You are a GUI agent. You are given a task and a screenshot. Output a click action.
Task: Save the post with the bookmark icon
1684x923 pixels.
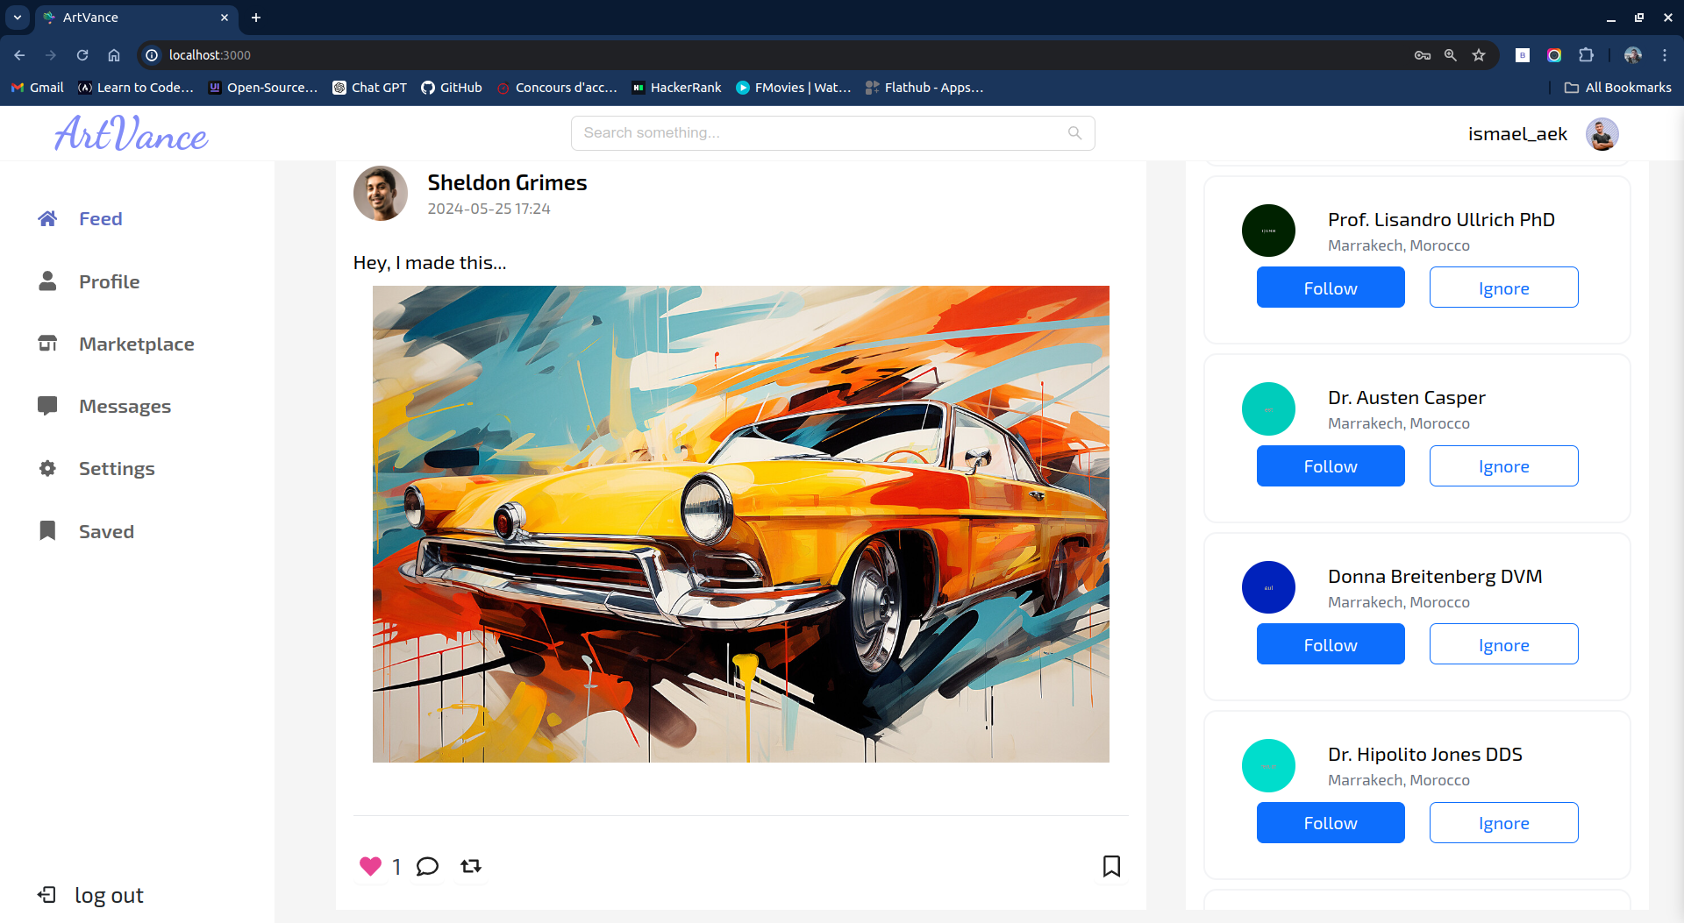coord(1111,866)
